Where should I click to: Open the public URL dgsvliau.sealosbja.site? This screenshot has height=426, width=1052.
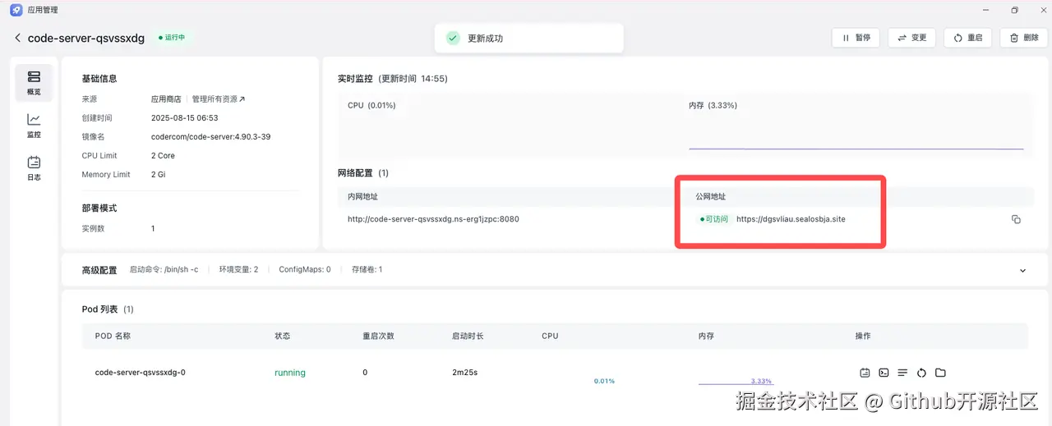coord(791,219)
